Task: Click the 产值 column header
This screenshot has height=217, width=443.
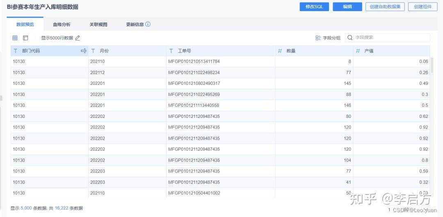Action: pyautogui.click(x=392, y=51)
